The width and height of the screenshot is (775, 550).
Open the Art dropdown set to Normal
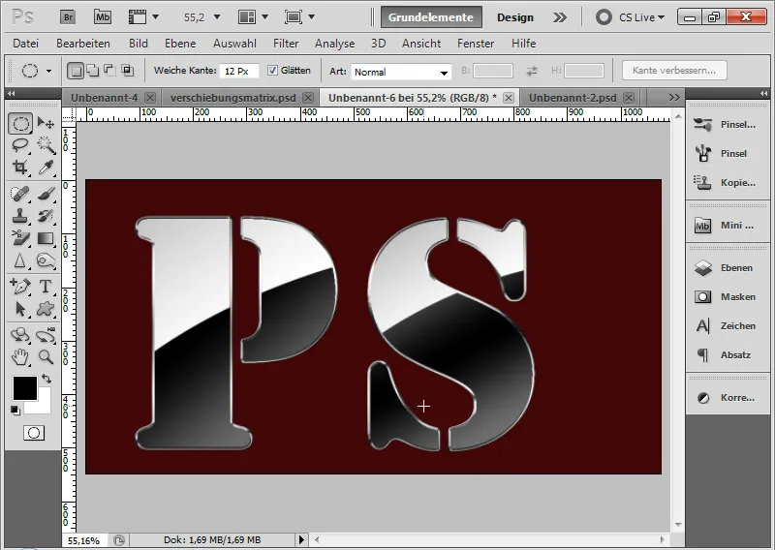tap(401, 72)
